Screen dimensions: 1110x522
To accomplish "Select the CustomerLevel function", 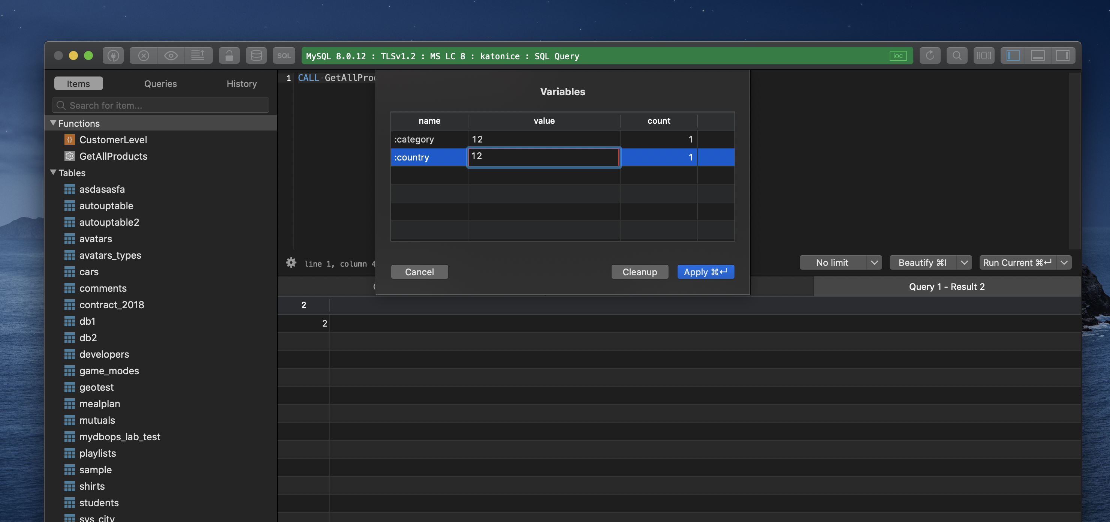I will 113,139.
